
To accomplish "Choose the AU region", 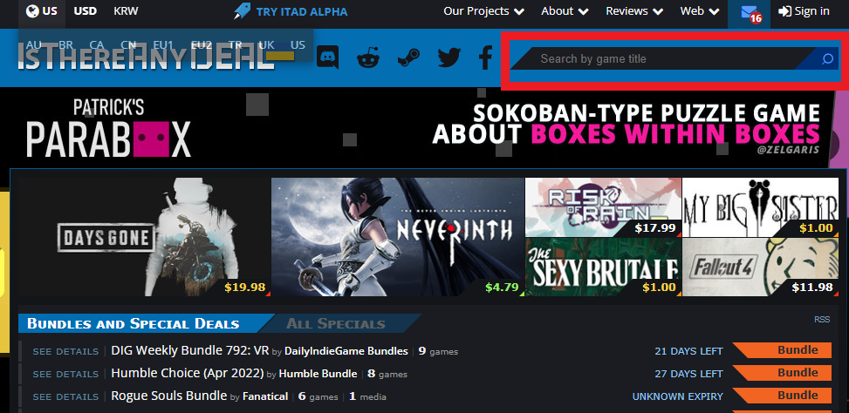I will pyautogui.click(x=33, y=44).
